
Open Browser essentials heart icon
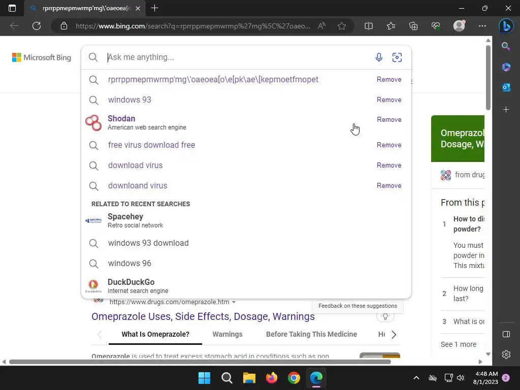coord(436,26)
